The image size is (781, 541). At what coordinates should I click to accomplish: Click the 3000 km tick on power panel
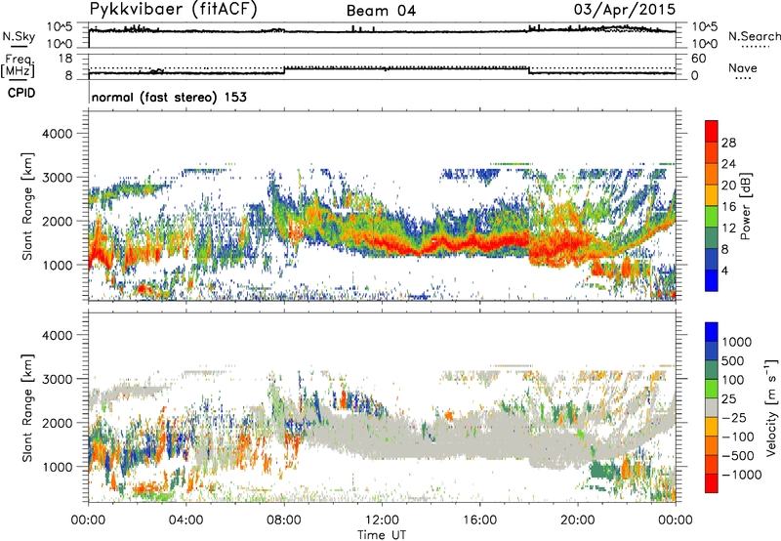tap(57, 178)
